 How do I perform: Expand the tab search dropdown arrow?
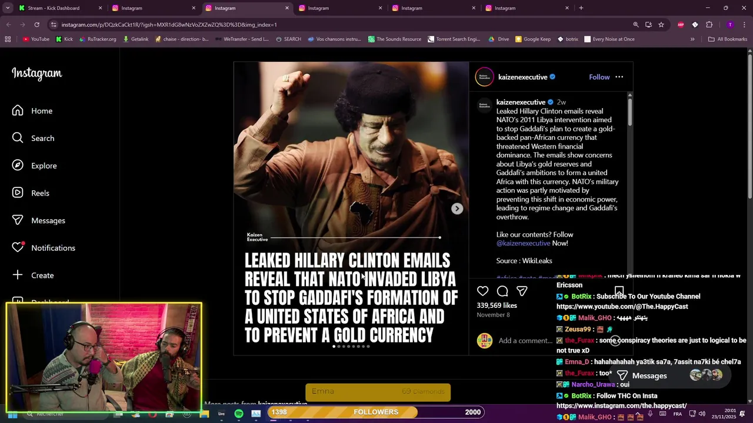coord(8,8)
